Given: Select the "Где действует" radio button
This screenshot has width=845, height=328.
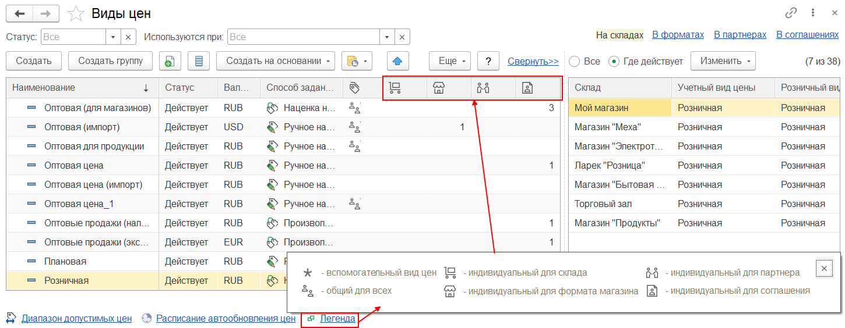Looking at the screenshot, I should [x=613, y=61].
